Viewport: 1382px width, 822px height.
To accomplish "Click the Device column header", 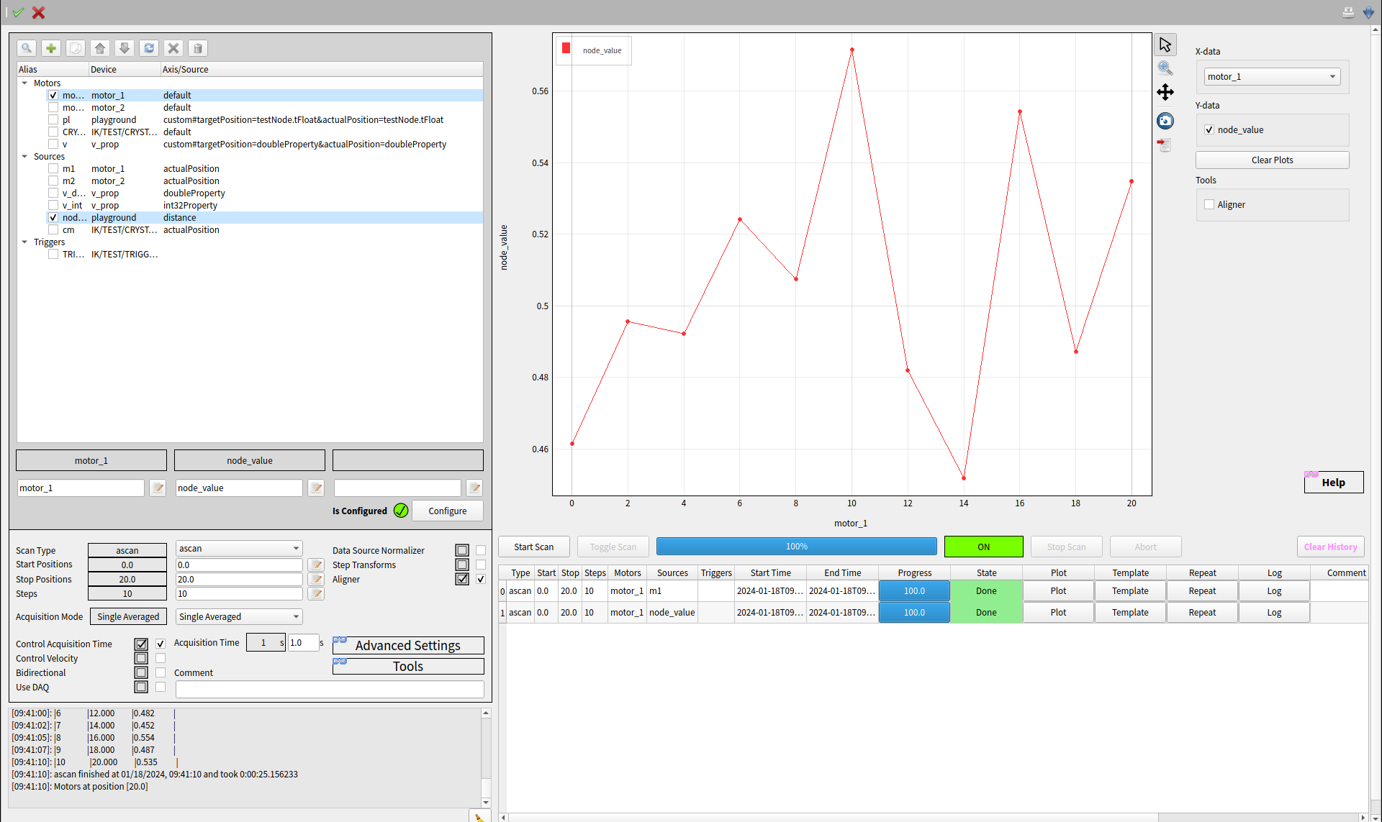I will [x=124, y=70].
